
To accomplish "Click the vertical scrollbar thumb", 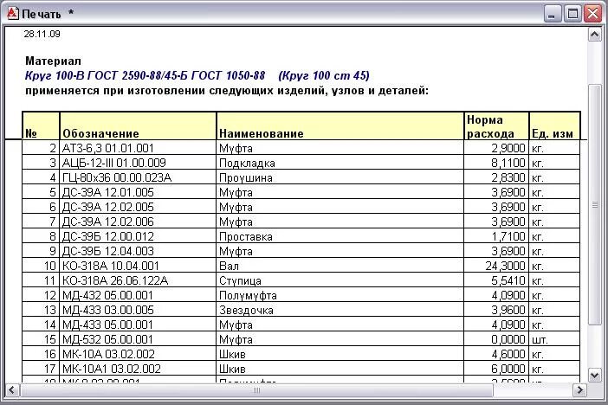I will [x=594, y=204].
